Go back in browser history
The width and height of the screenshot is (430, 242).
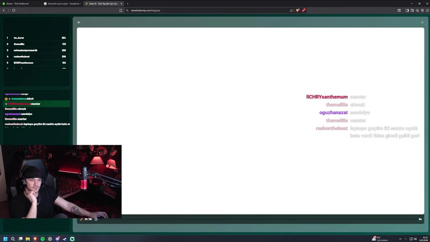(4, 10)
